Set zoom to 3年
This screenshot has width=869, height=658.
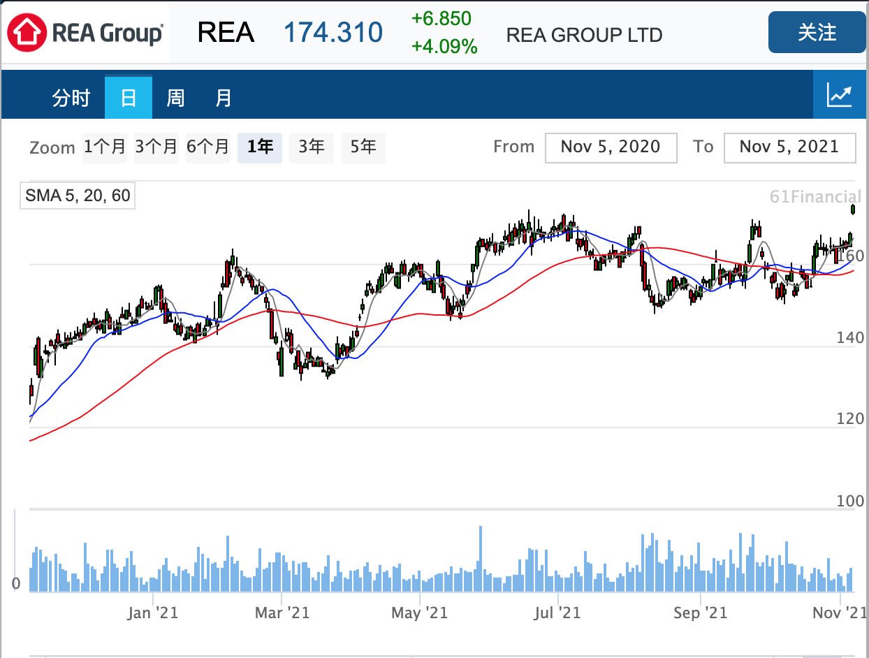312,147
